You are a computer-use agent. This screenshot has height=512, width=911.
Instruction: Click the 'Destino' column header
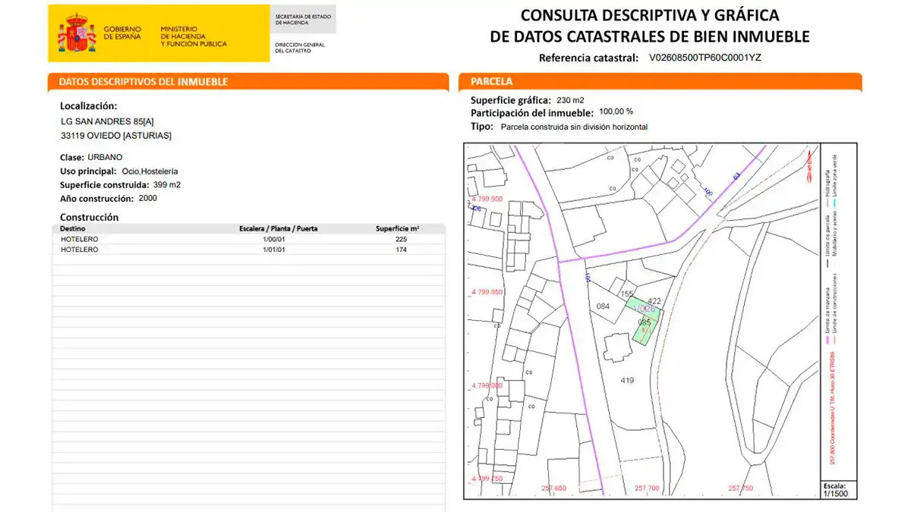(x=73, y=228)
